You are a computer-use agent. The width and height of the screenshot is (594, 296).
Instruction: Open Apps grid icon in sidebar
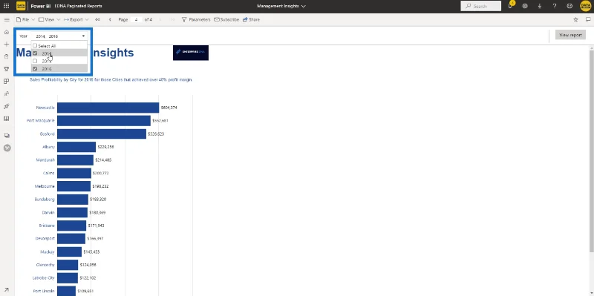(x=7, y=82)
